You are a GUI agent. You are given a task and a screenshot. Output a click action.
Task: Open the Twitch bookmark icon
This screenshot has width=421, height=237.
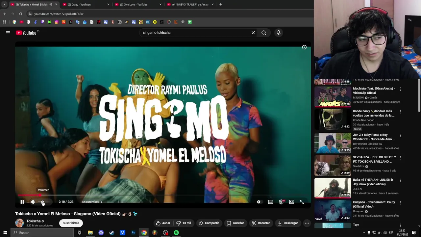coord(42,22)
